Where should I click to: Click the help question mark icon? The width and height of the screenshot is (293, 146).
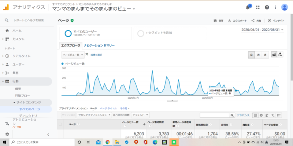267,7
